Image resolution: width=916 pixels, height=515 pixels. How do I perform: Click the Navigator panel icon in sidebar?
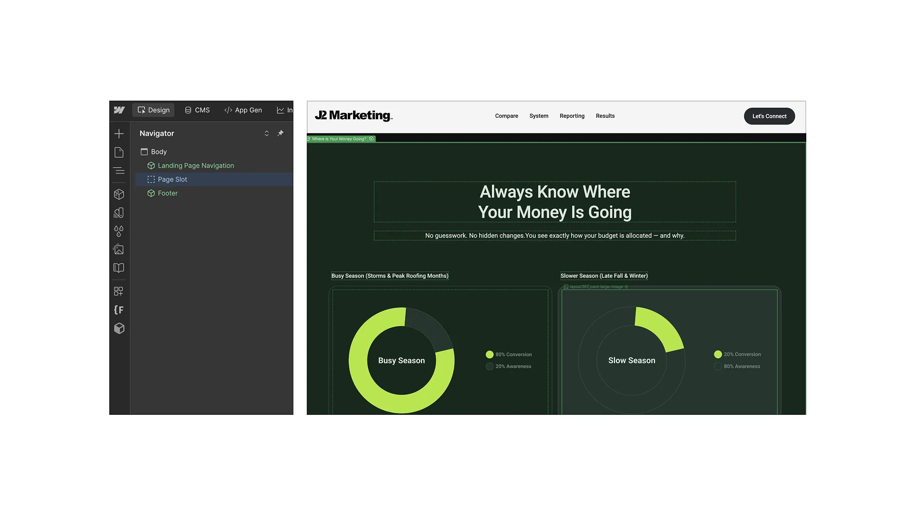[x=119, y=171]
